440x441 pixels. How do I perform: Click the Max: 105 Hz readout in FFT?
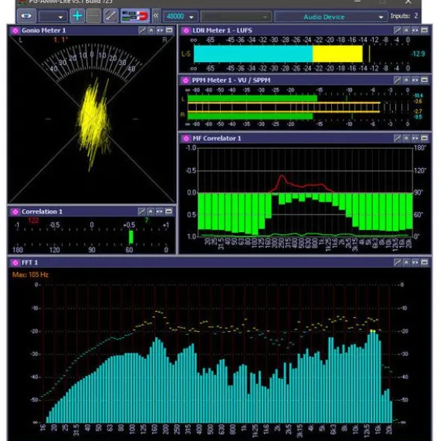pyautogui.click(x=30, y=275)
